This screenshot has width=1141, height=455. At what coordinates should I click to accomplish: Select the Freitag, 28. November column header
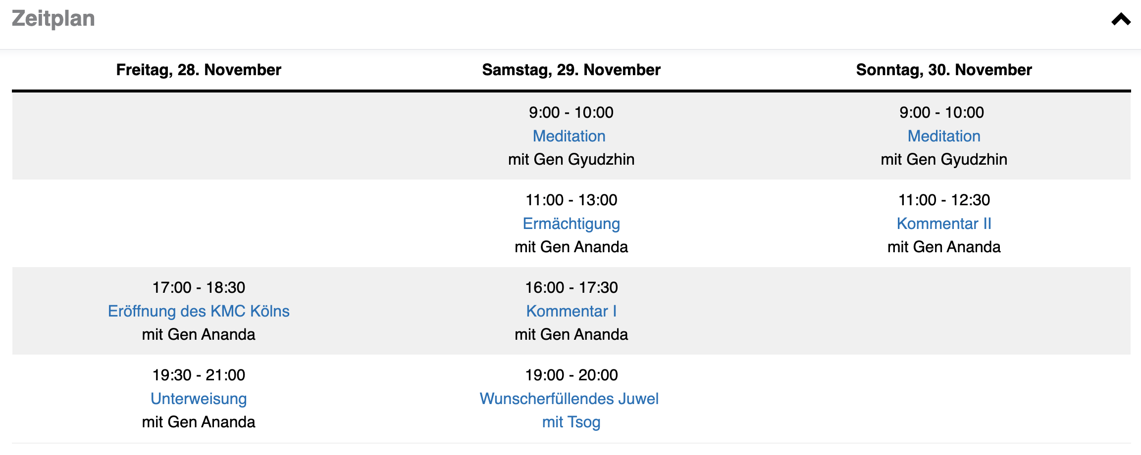pyautogui.click(x=199, y=70)
